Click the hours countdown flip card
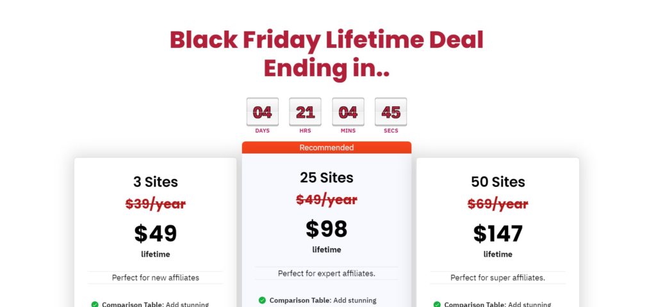 click(306, 111)
